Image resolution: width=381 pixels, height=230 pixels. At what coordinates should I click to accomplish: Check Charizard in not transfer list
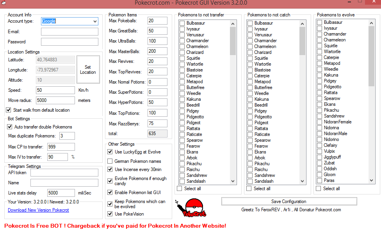[x=182, y=52]
